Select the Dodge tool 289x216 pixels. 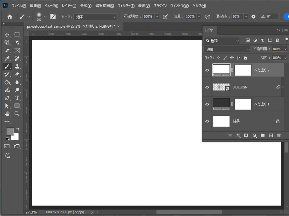click(17, 90)
